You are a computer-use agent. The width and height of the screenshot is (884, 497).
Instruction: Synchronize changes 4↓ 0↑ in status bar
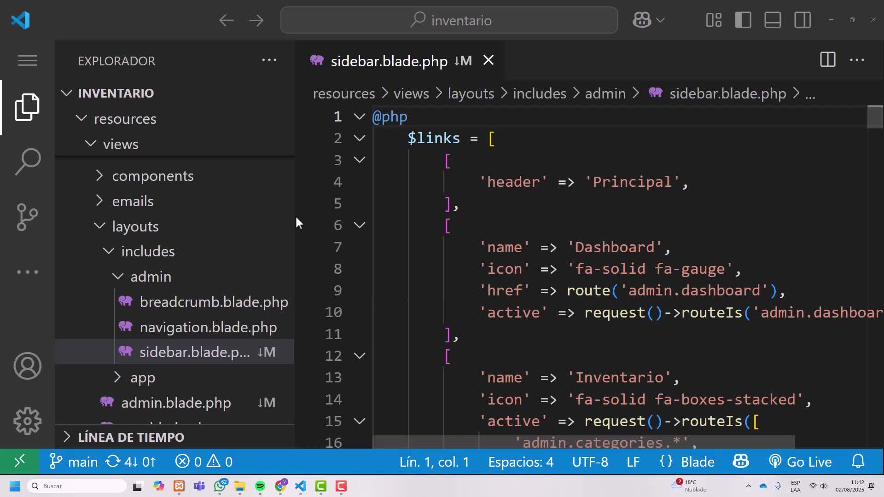pyautogui.click(x=131, y=461)
